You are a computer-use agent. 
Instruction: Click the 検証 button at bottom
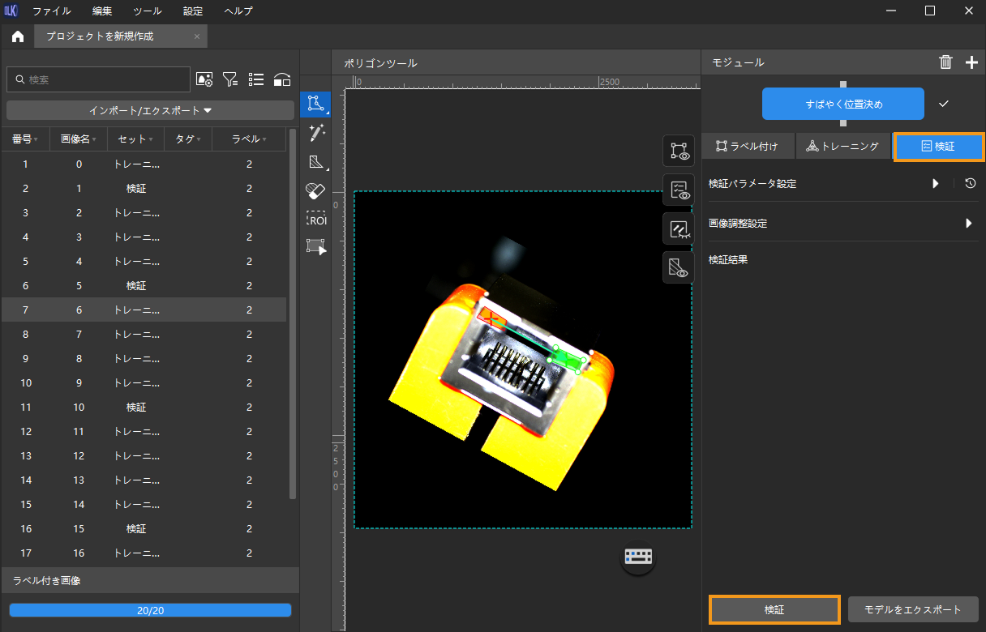774,610
